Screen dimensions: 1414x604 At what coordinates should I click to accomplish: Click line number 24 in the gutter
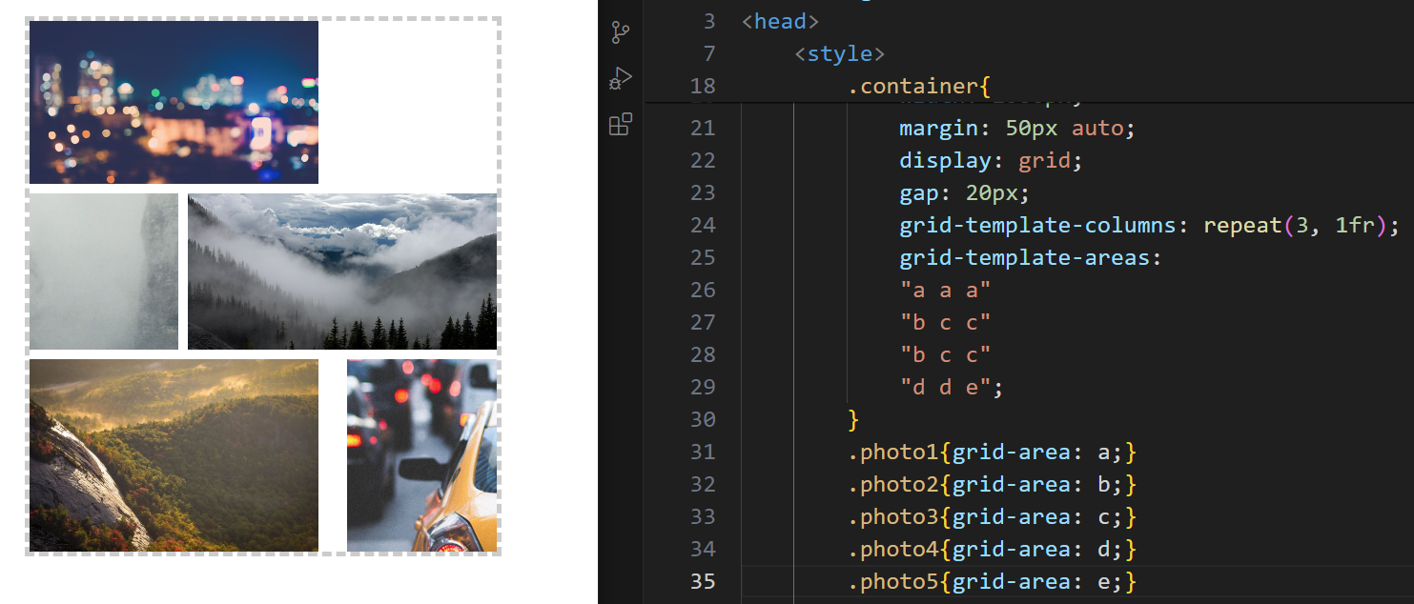703,225
